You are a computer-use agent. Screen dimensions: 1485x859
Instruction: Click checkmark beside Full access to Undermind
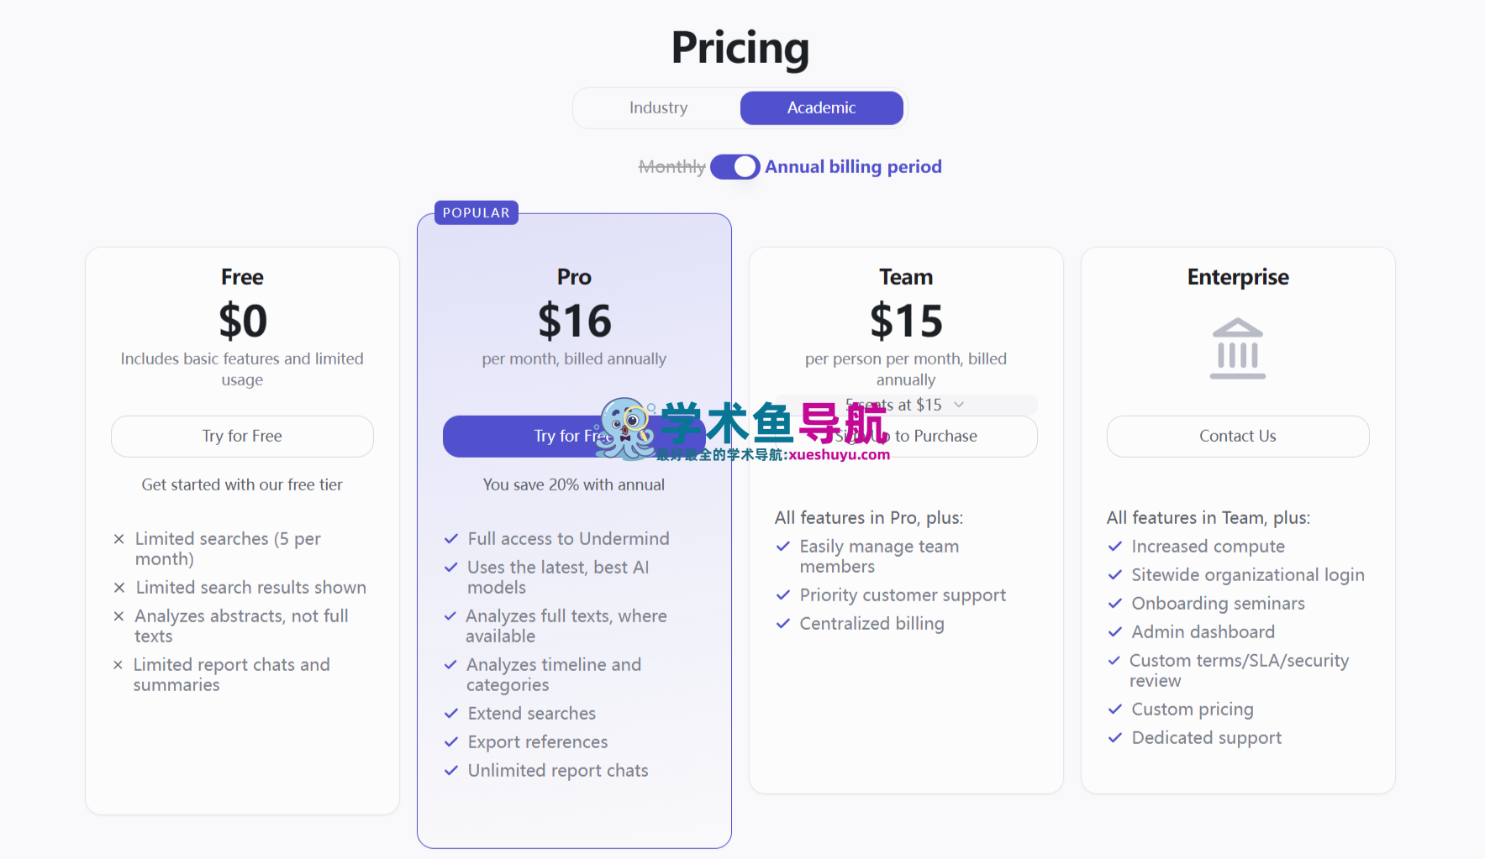point(451,539)
